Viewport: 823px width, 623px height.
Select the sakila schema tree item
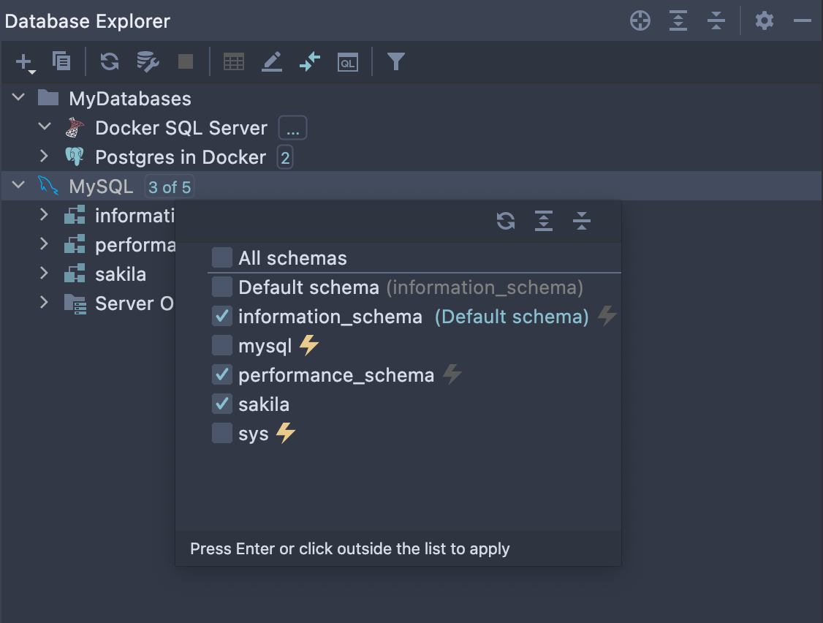[120, 275]
